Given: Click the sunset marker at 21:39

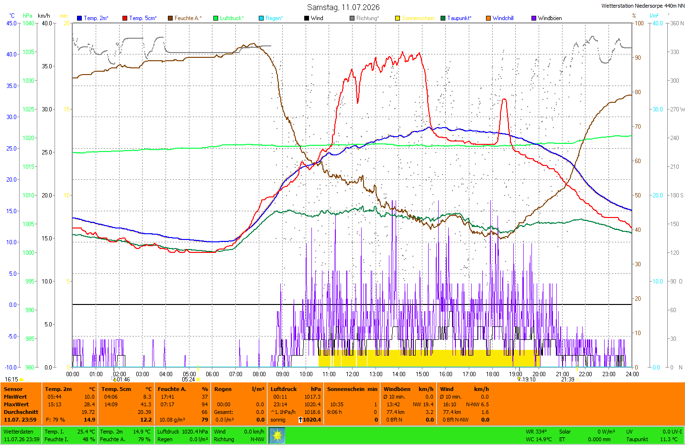Looking at the screenshot, I should click(x=577, y=380).
